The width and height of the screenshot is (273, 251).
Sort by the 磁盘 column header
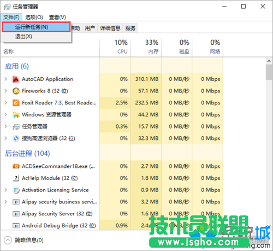pos(177,47)
